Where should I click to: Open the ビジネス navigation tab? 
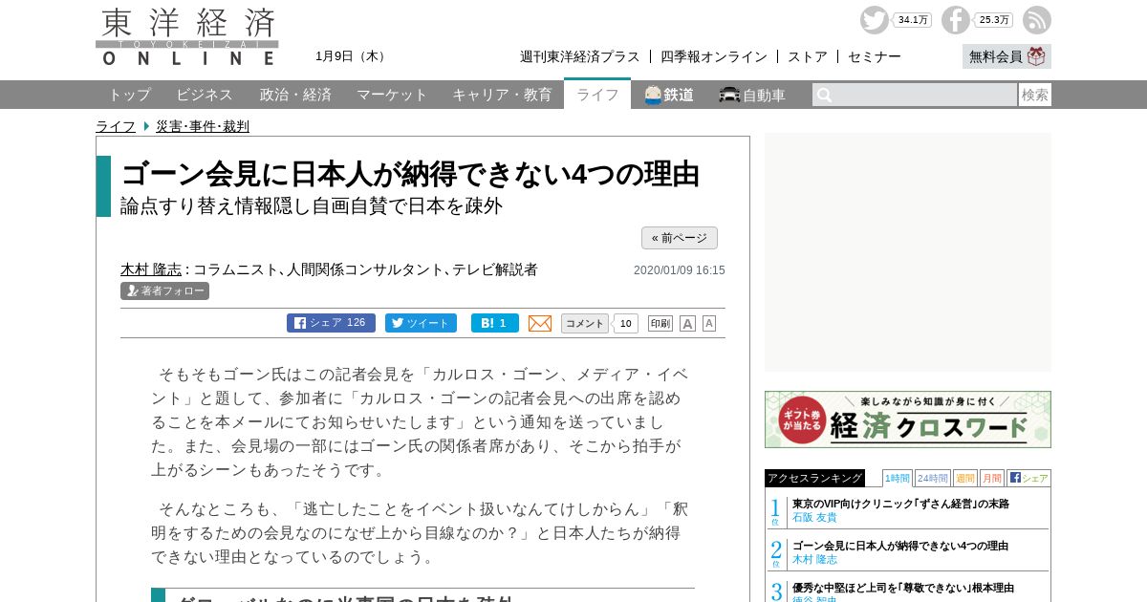pyautogui.click(x=205, y=95)
